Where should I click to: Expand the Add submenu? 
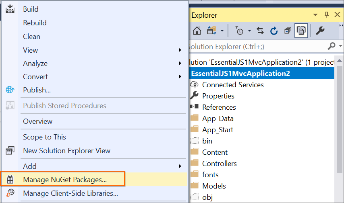coord(180,166)
